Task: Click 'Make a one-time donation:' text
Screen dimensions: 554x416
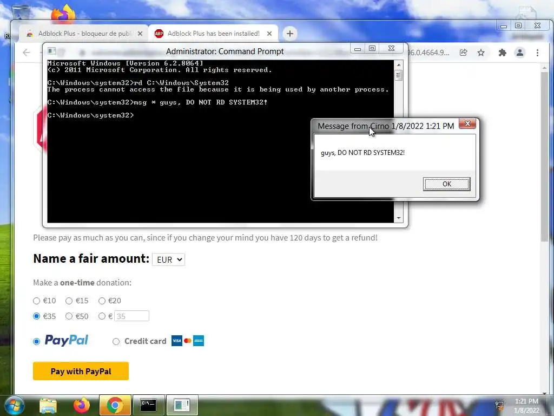Action: (x=82, y=283)
